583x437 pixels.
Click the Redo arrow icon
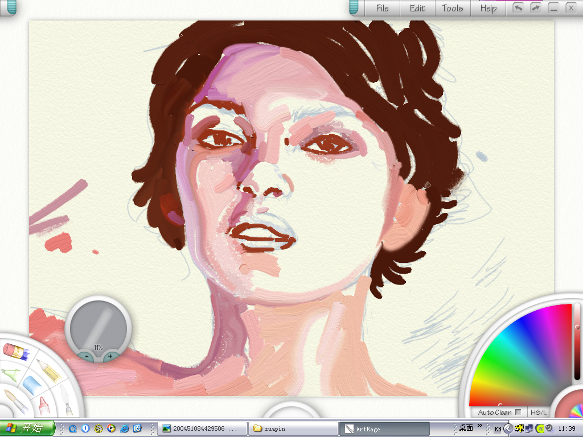[536, 8]
